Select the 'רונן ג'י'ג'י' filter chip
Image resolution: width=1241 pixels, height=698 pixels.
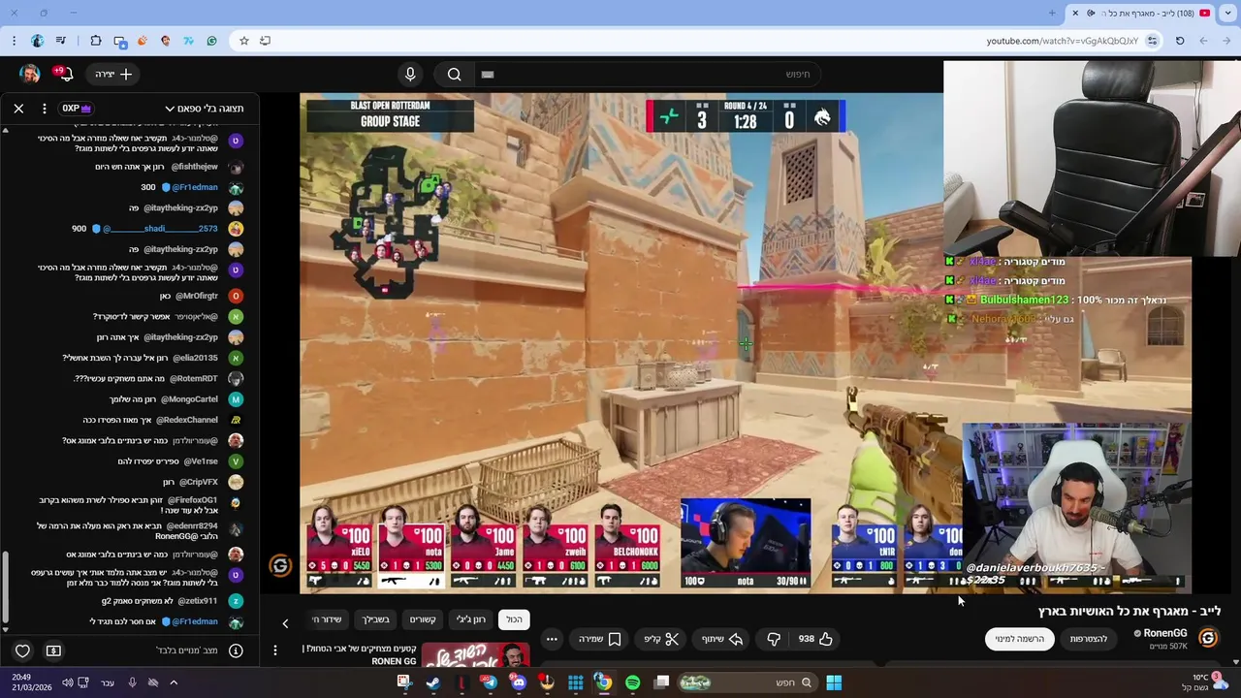[x=471, y=619]
